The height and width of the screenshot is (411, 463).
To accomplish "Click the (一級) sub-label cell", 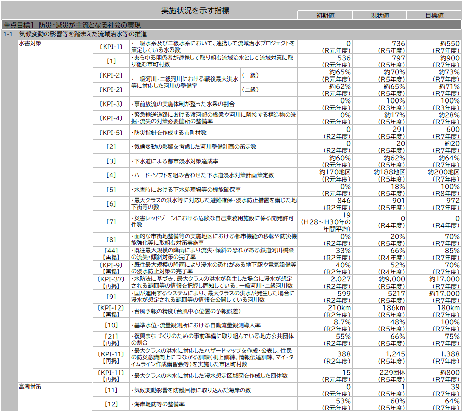I will tap(269, 75).
